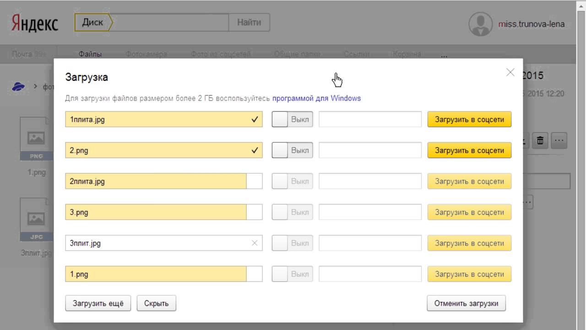Click the link field beside 1.png upload
Viewport: 586px width, 330px height.
tap(370, 274)
